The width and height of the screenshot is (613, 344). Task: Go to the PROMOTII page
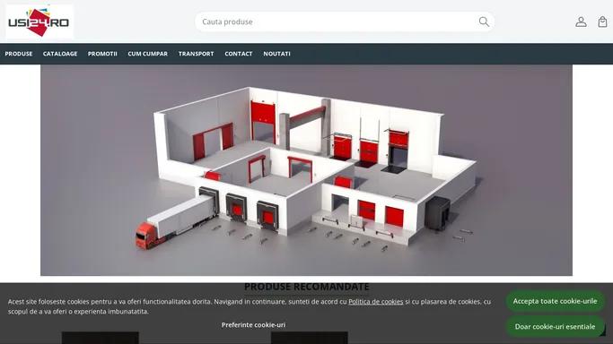[x=102, y=54]
